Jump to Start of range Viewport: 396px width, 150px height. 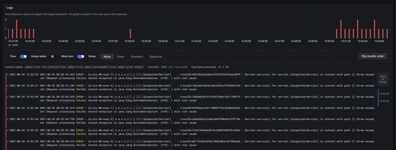pyautogui.click(x=383, y=79)
